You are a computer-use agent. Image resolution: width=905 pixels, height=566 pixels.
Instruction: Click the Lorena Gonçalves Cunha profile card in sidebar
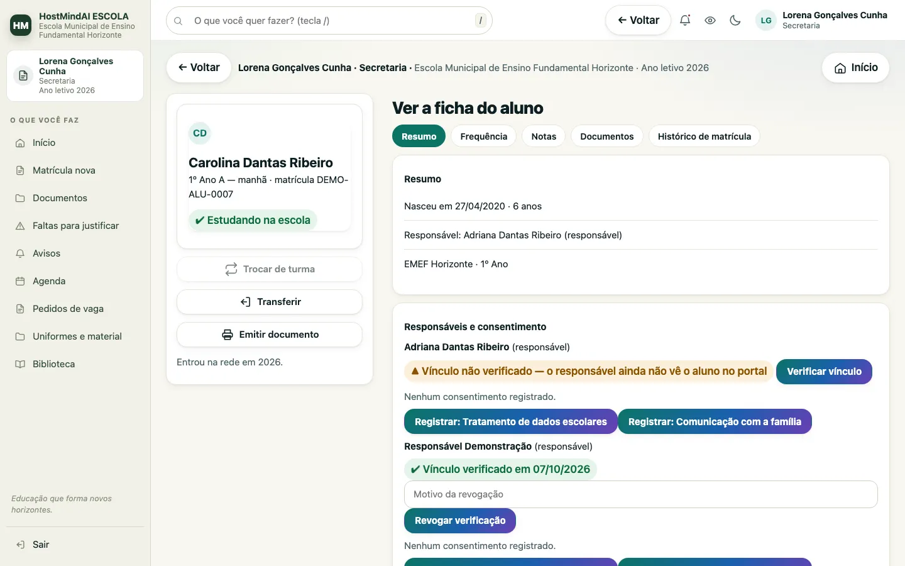pyautogui.click(x=75, y=75)
